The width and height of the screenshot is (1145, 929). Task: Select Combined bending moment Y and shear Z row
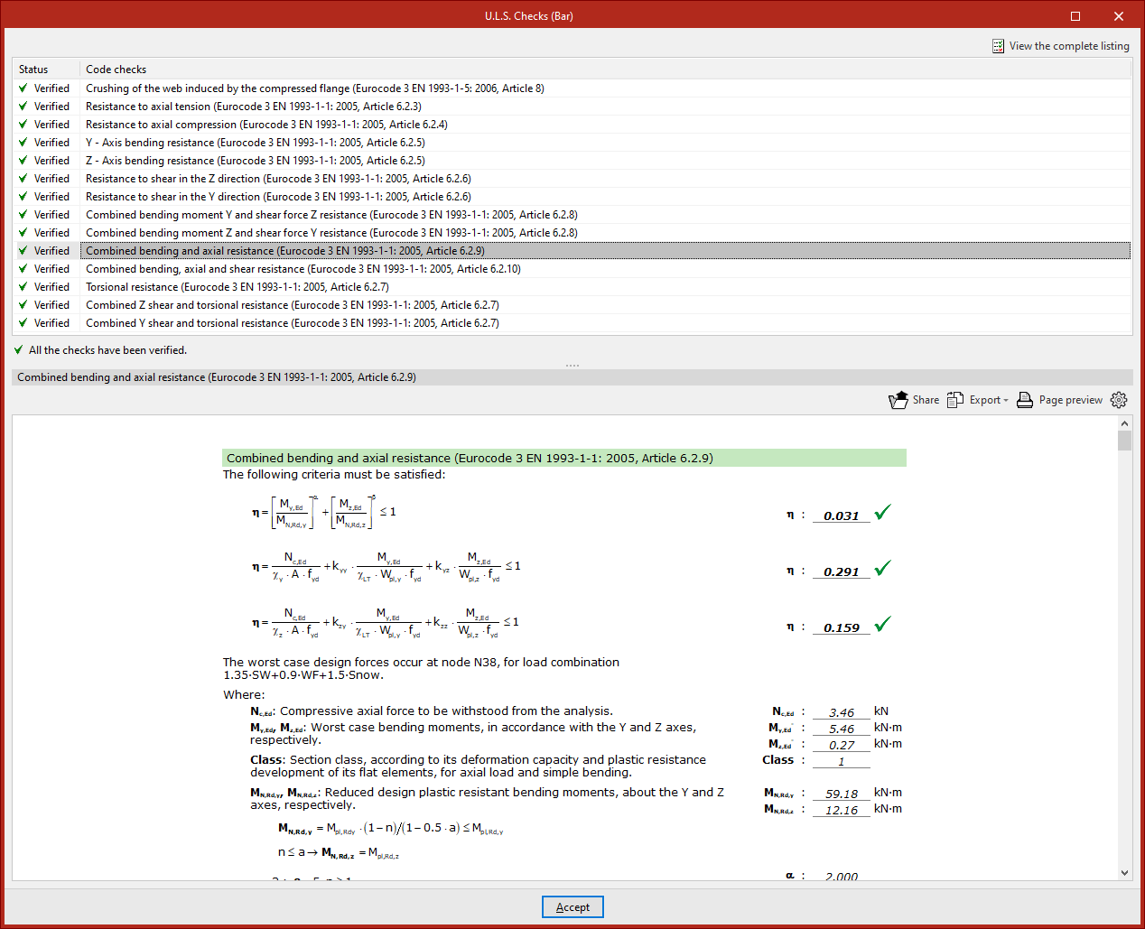click(573, 215)
